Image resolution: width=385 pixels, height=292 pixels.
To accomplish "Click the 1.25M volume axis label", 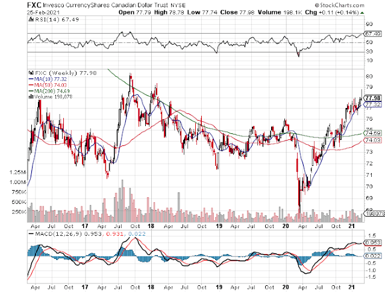I will (x=17, y=173).
